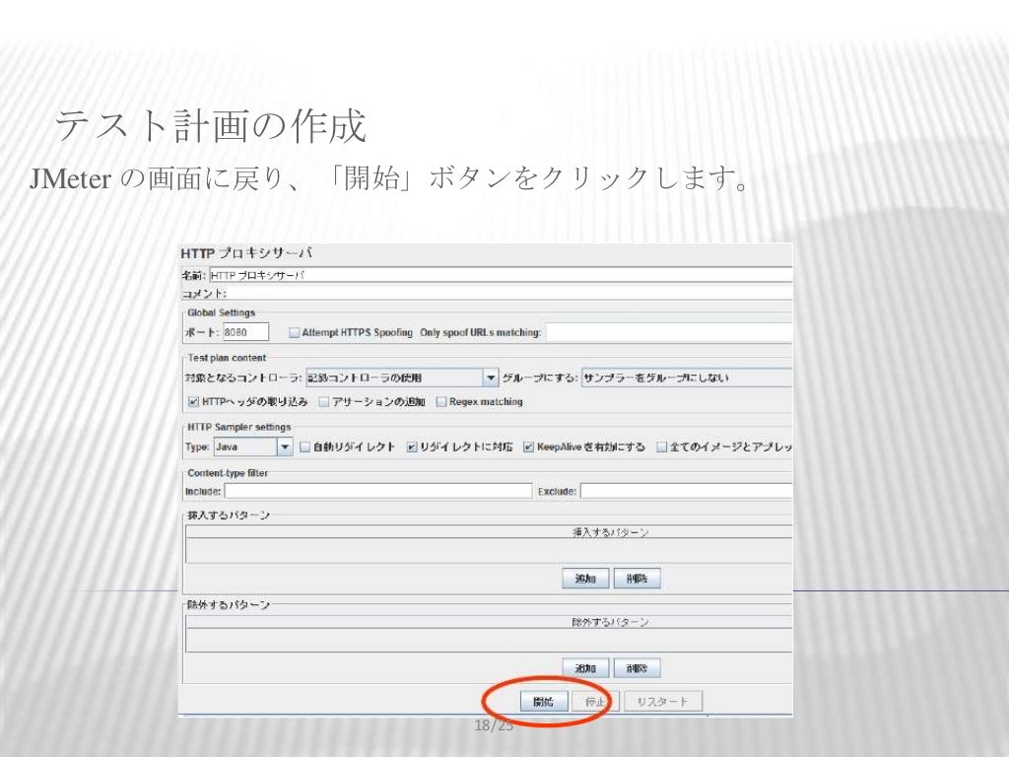Click 削除 under 挿入するパターン
Screen dimensions: 1009x757
(x=637, y=579)
